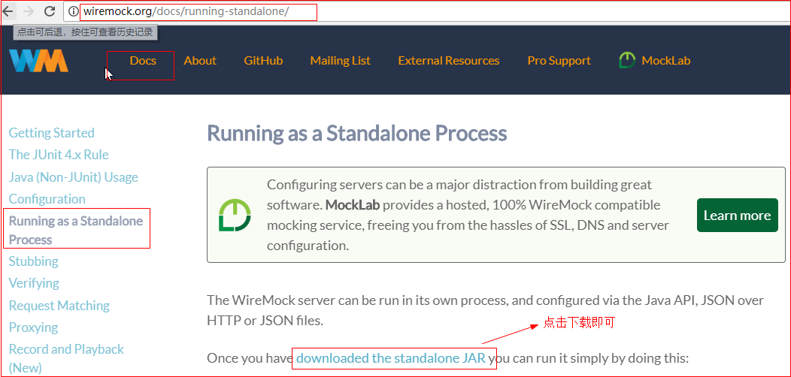791x377 pixels.
Task: Open the Mailing List navigation link
Action: coord(341,61)
